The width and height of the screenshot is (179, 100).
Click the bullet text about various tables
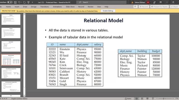pyautogui.click(x=79, y=30)
